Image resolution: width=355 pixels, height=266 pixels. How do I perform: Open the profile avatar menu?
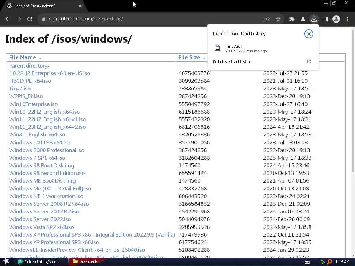336,19
